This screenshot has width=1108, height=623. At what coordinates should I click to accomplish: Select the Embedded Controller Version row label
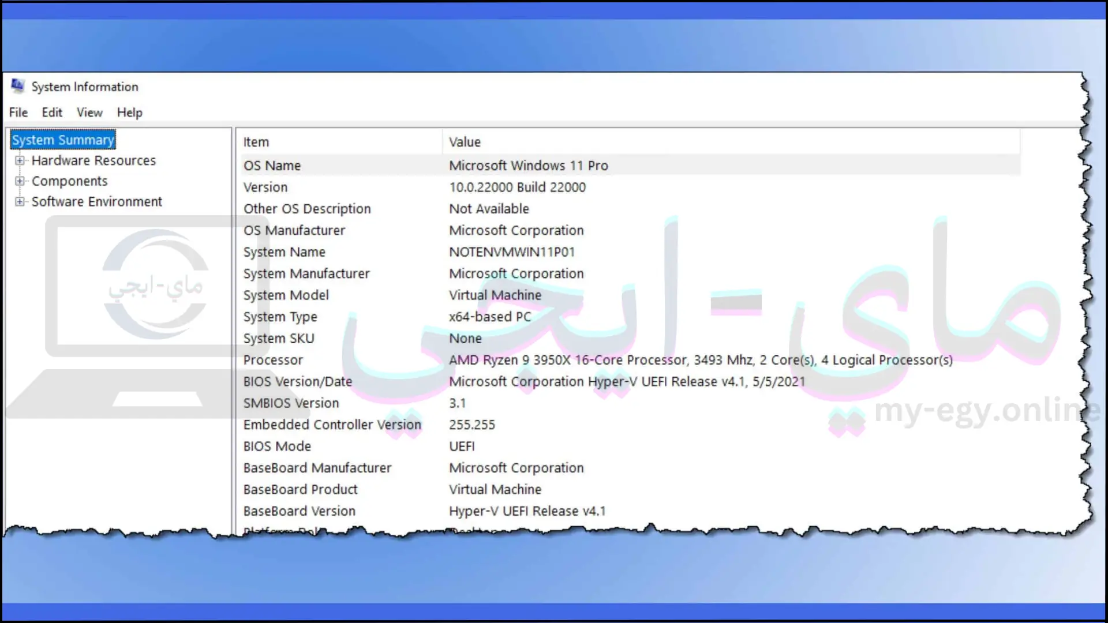tap(332, 425)
